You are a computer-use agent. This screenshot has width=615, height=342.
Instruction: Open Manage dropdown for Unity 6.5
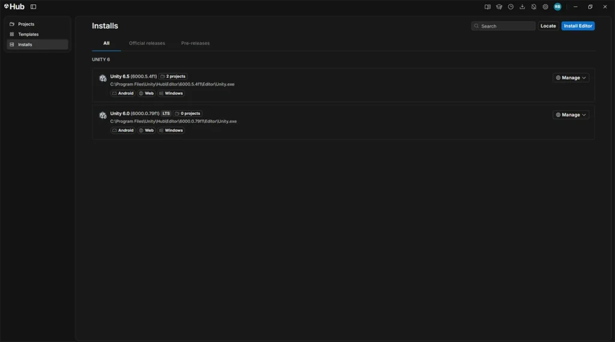point(571,78)
